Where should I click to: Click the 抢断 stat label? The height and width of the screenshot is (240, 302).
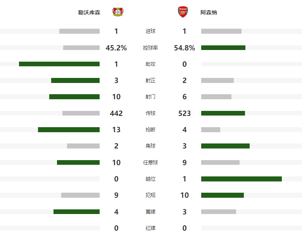pyautogui.click(x=150, y=130)
